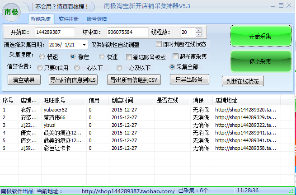
Task: Enable 登陆账号模式 checkbox
Action: click(x=129, y=57)
